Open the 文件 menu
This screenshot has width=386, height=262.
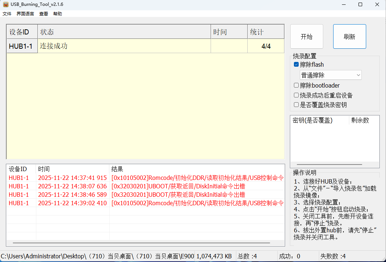[7, 14]
